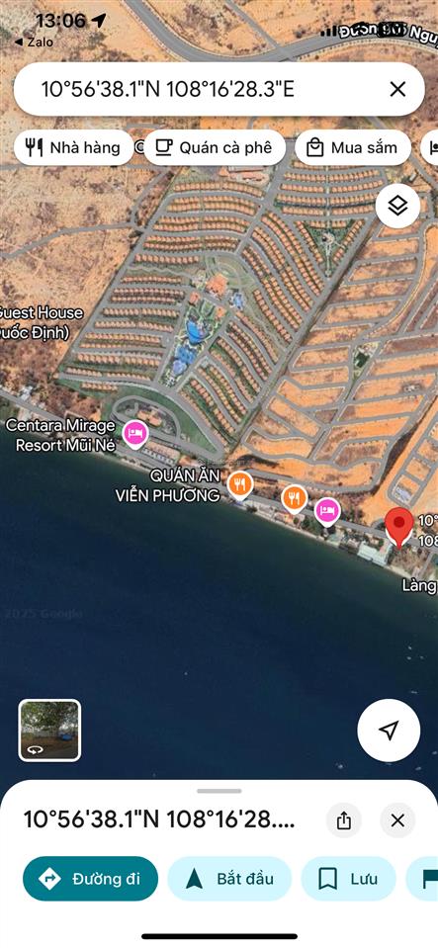Image resolution: width=438 pixels, height=948 pixels.
Task: Start navigation with Bắt đầu button
Action: click(229, 879)
